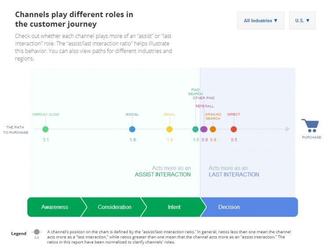Select the teal Paid Search dot
The height and width of the screenshot is (250, 325).
(x=196, y=129)
